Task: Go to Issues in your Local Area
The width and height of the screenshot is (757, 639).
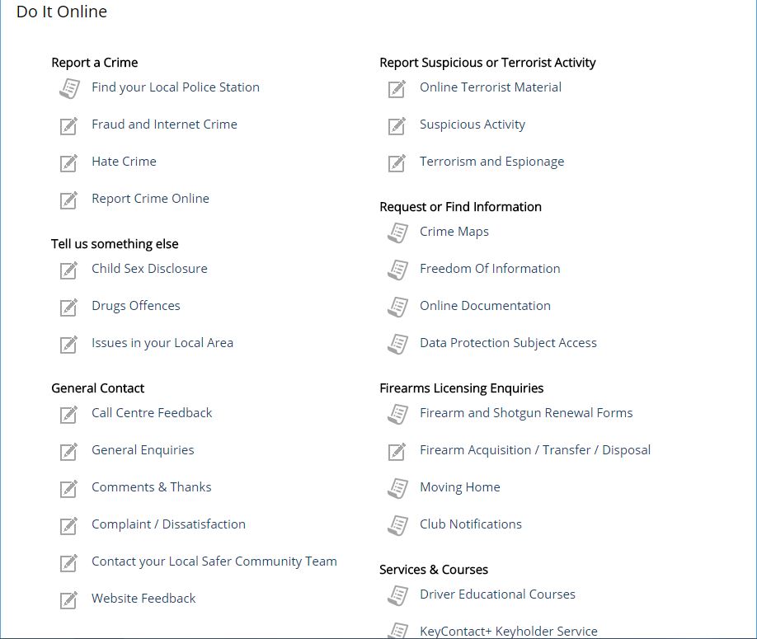Action: click(162, 343)
